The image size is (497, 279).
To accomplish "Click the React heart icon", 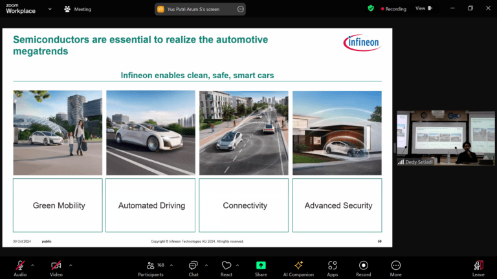I will tap(226, 265).
